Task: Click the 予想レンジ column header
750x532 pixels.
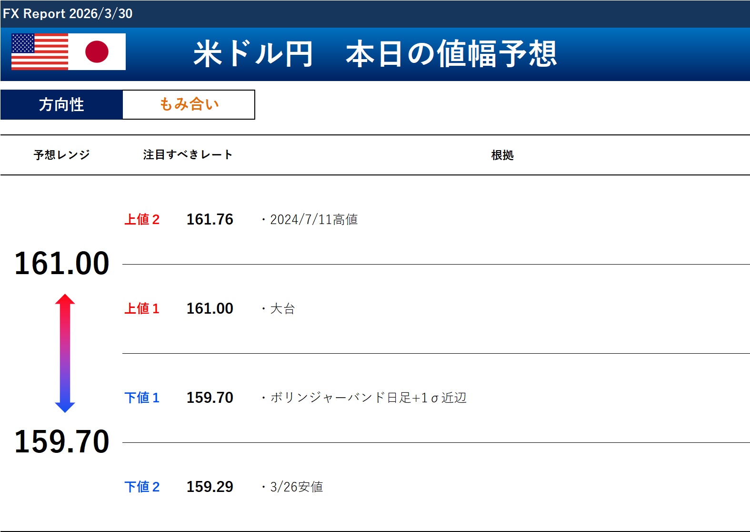Action: (x=61, y=155)
